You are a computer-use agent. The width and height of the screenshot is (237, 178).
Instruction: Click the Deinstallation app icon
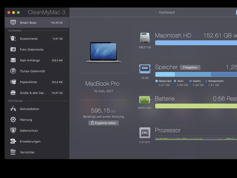click(13, 109)
